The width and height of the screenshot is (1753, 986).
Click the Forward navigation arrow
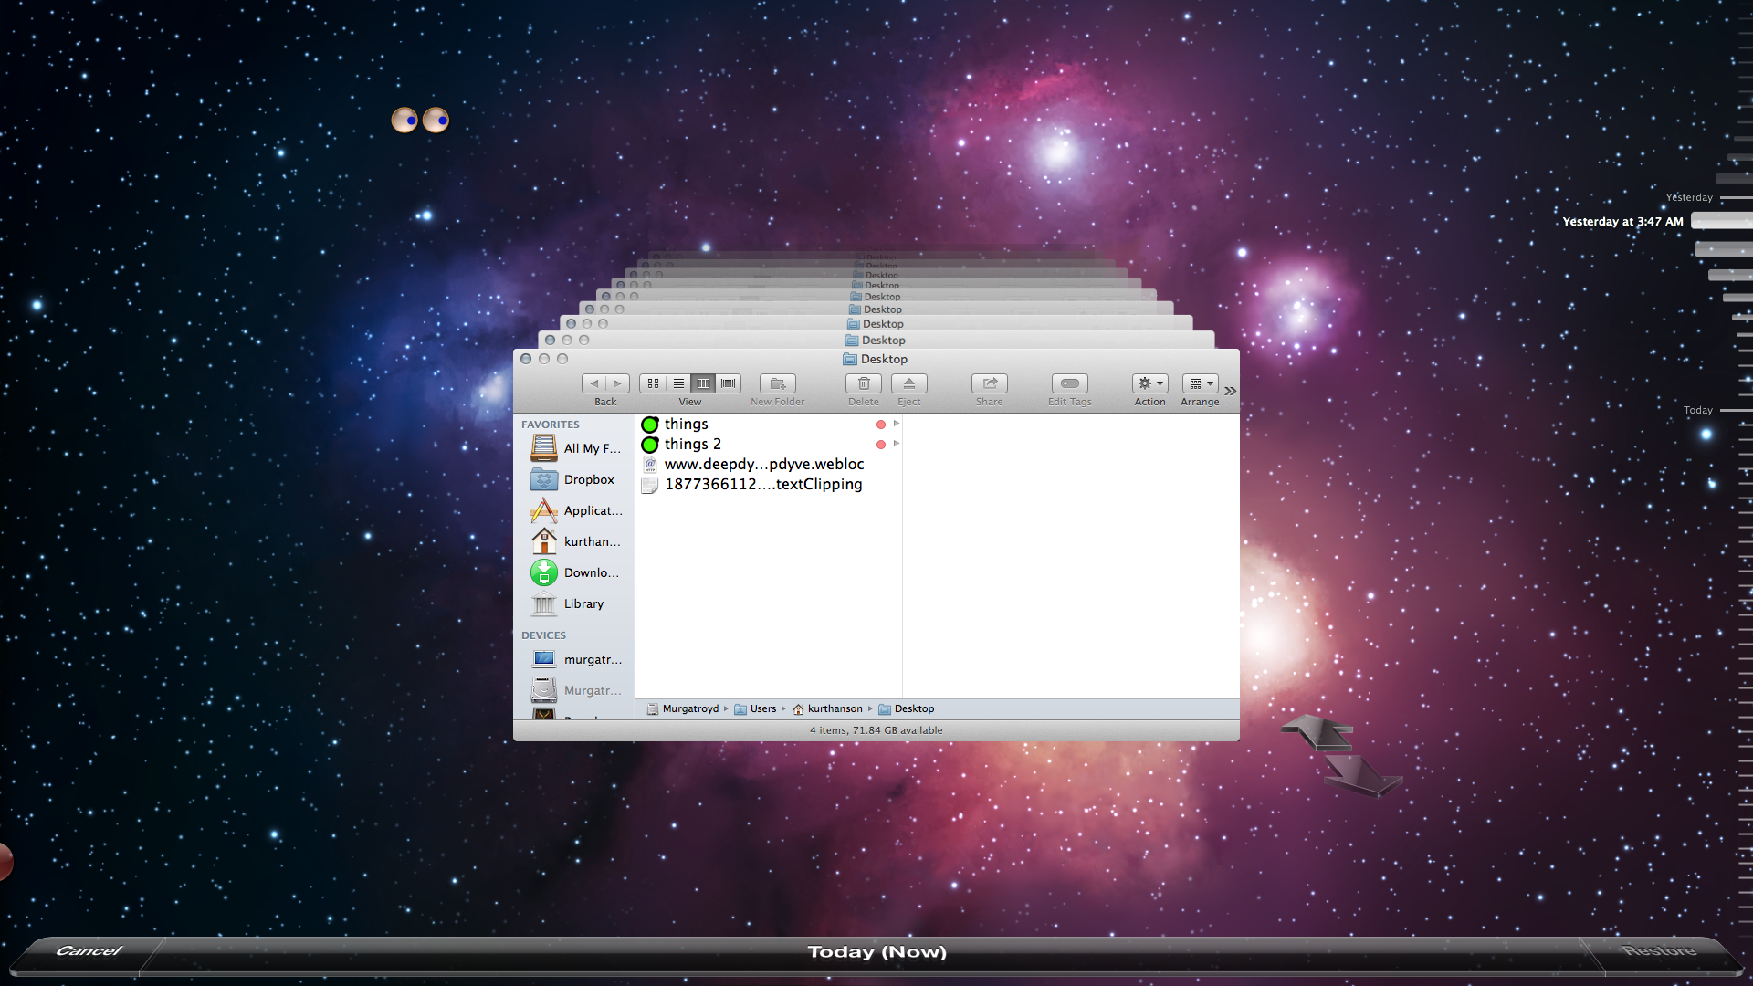pos(617,383)
